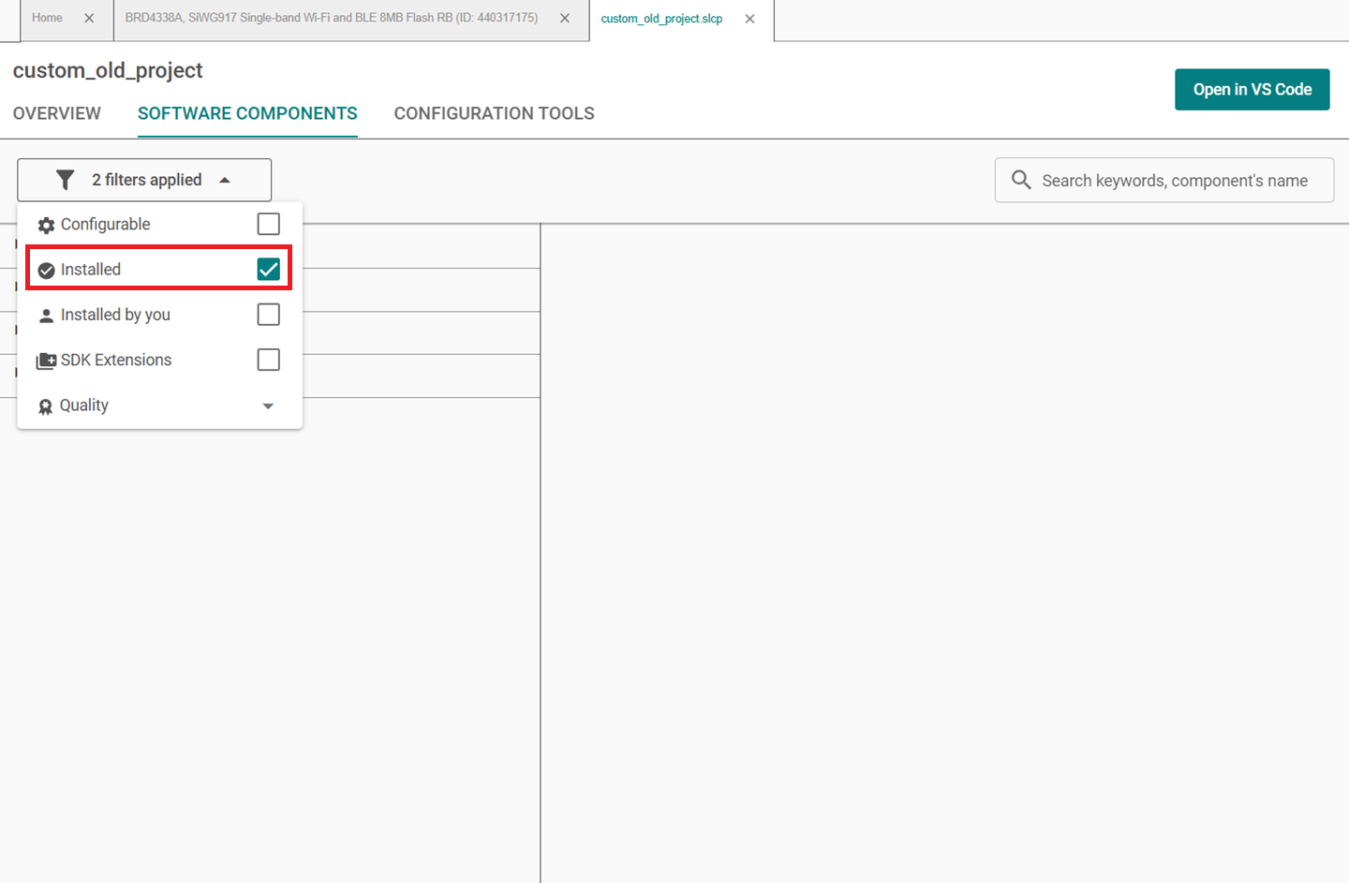The height and width of the screenshot is (883, 1349).
Task: Go to the Home tab
Action: pos(47,18)
